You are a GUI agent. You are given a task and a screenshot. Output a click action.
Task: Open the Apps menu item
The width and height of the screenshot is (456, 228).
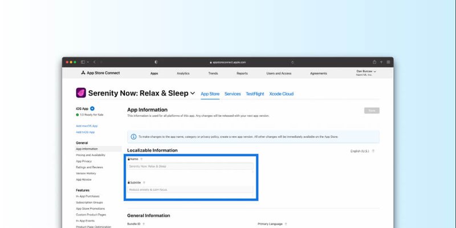coord(154,74)
